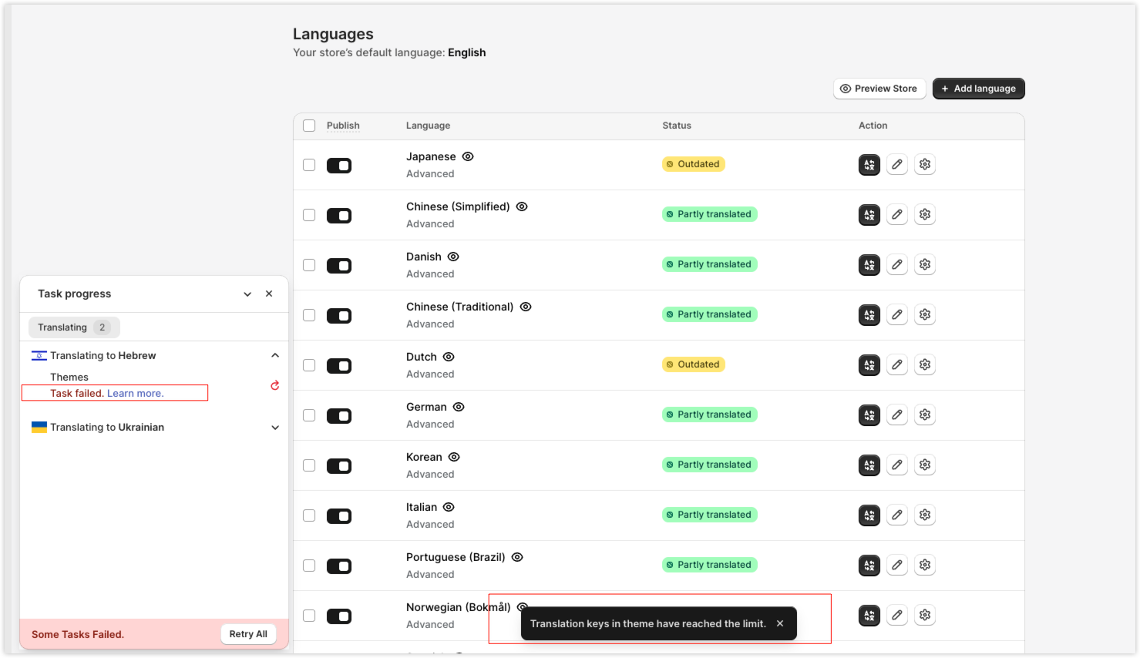The image size is (1140, 658).
Task: Click edit pencil for Chinese (Traditional)
Action: pyautogui.click(x=897, y=315)
